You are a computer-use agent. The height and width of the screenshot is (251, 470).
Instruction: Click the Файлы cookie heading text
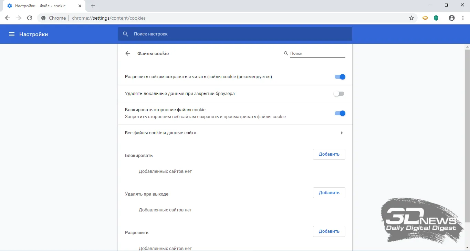pos(153,53)
